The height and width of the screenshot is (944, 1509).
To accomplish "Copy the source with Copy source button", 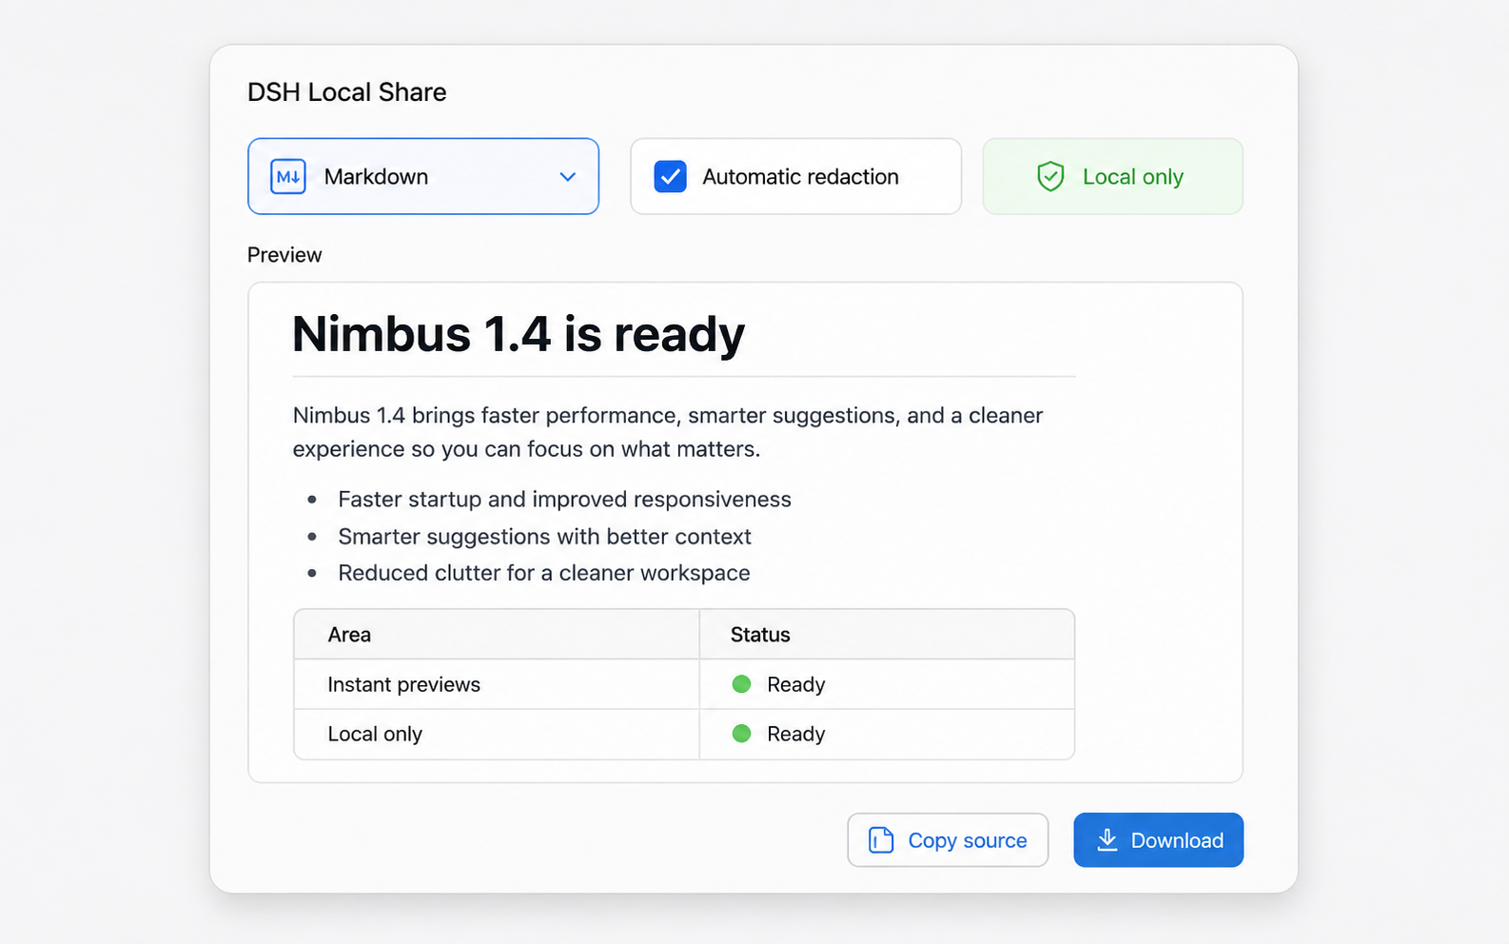I will click(x=948, y=840).
